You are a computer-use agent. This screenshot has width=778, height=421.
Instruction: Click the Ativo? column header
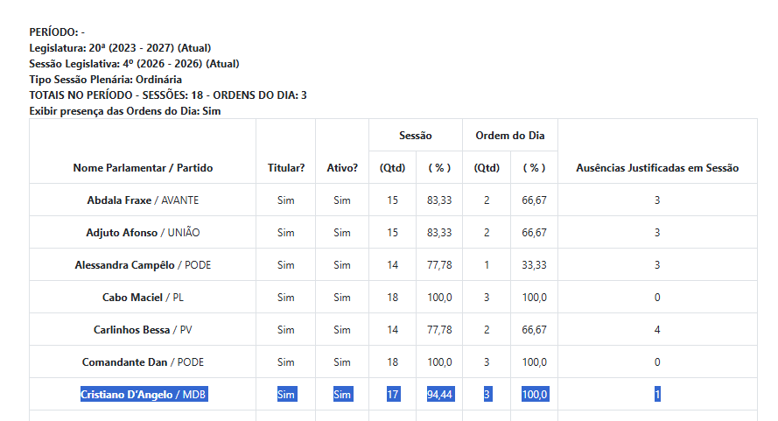point(342,168)
